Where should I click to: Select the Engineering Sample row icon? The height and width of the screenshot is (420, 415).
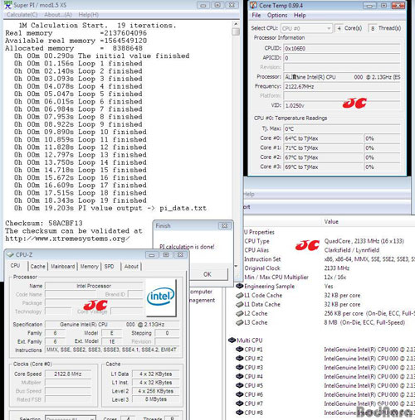239,286
